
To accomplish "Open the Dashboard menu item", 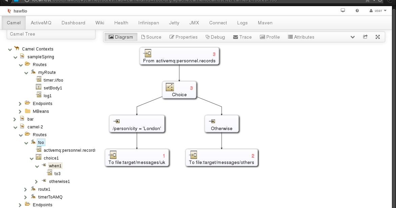I will click(x=73, y=23).
